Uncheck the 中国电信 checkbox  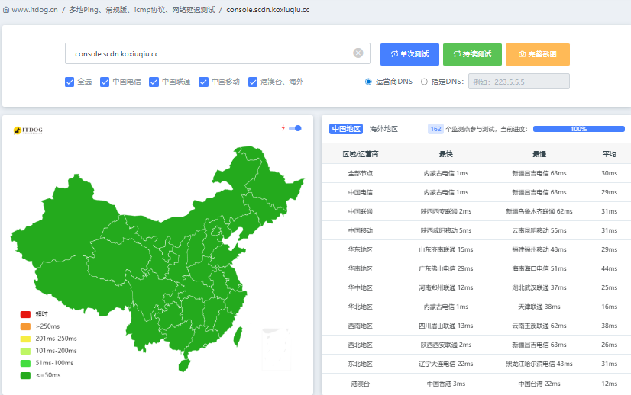point(105,82)
